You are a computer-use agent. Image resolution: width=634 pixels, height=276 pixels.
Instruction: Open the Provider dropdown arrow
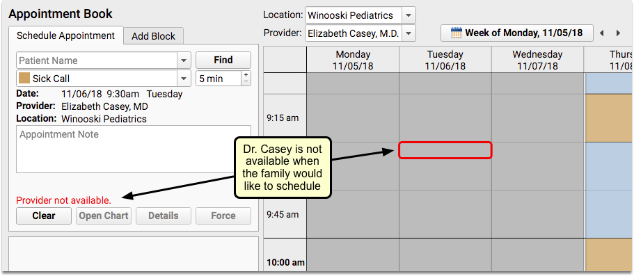click(x=409, y=33)
